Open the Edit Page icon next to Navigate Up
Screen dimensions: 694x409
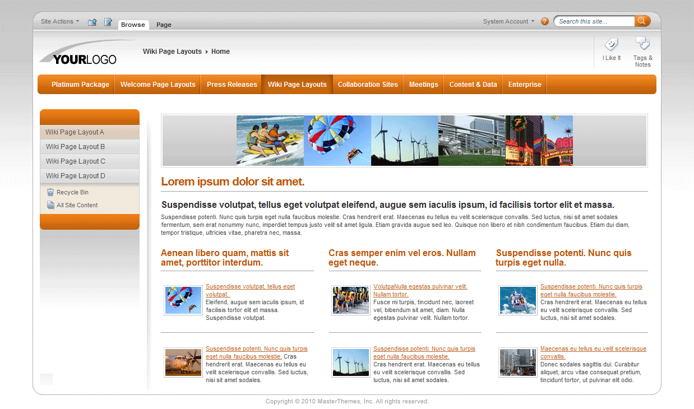108,21
